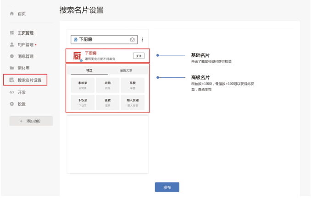Select the 下饭菜 category tile
This screenshot has width=311, height=198.
pyautogui.click(x=83, y=102)
